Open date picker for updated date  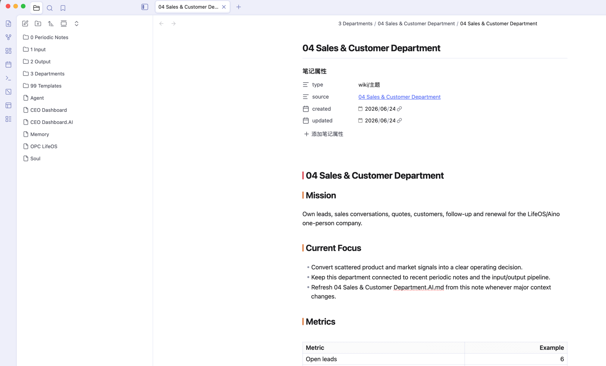pyautogui.click(x=360, y=120)
